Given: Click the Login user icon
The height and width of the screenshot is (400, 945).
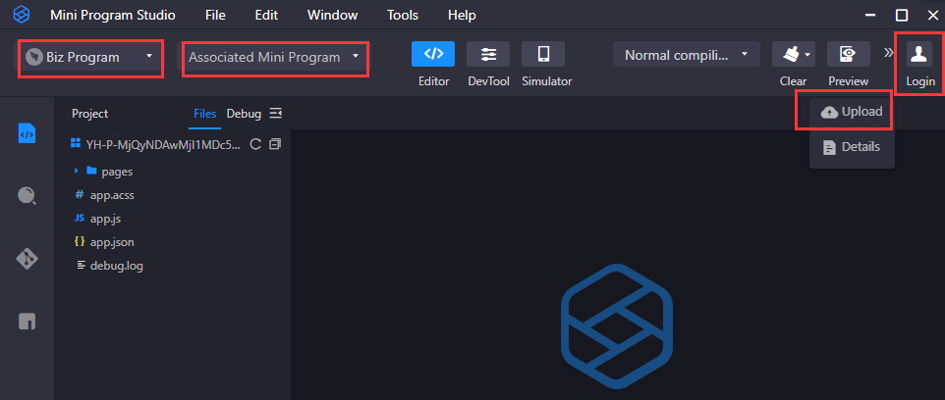Looking at the screenshot, I should (920, 55).
